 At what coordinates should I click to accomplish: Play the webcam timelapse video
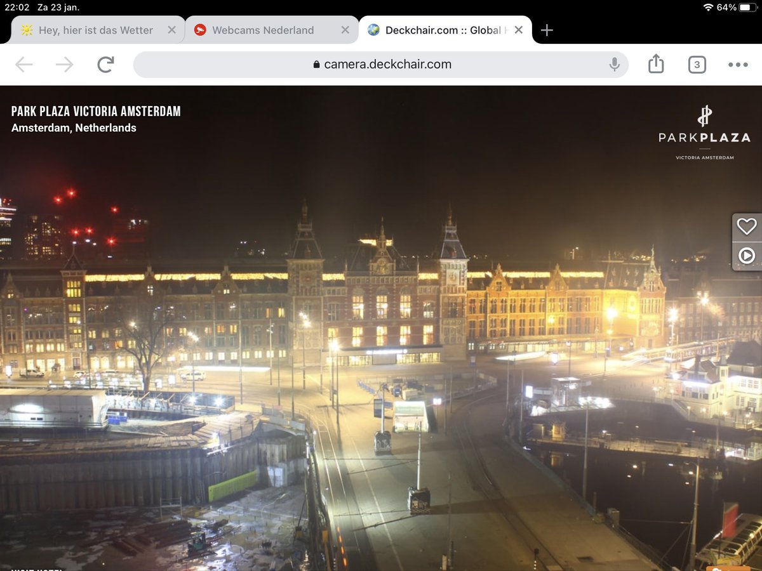747,256
